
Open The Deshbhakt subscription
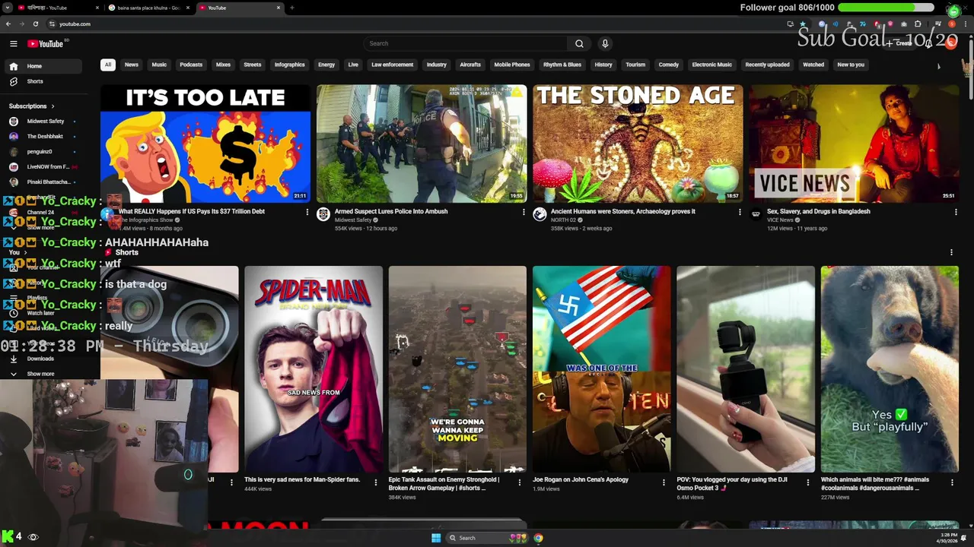point(43,136)
